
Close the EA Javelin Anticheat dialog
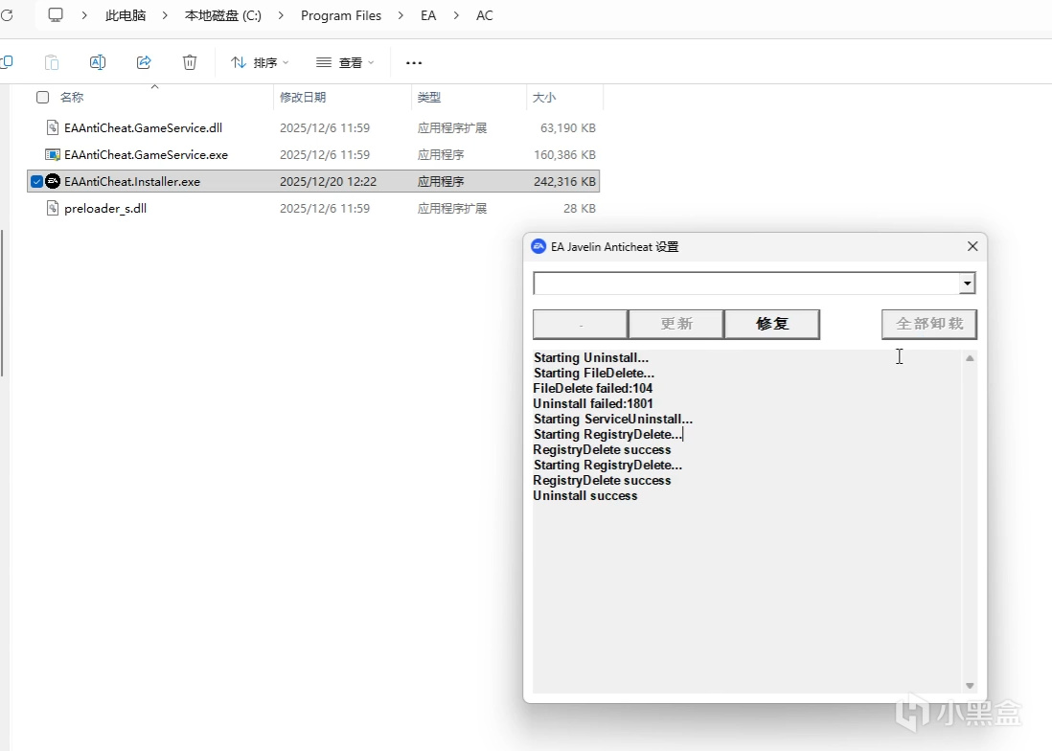click(x=972, y=246)
